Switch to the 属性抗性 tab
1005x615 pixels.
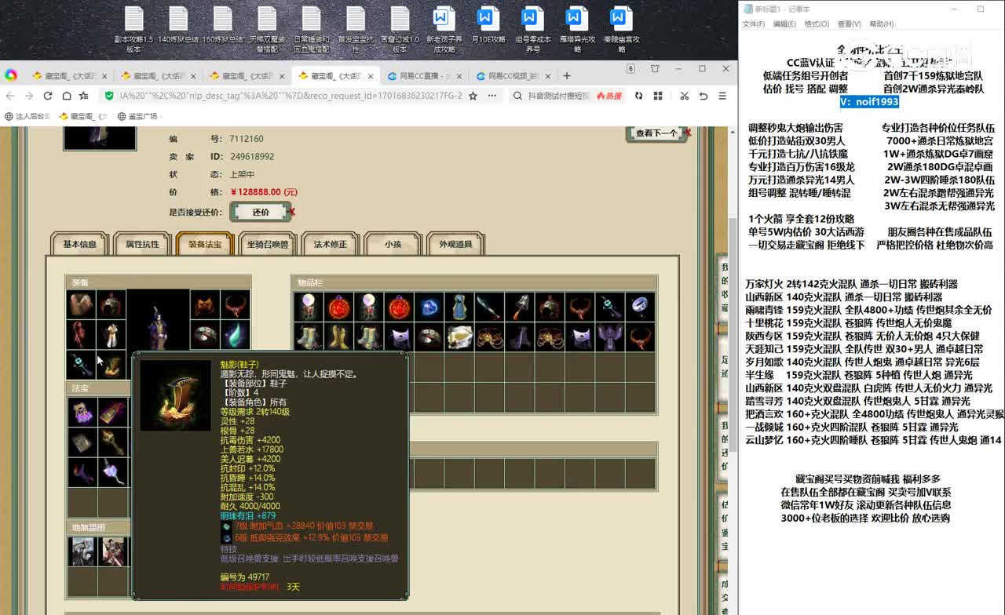142,244
